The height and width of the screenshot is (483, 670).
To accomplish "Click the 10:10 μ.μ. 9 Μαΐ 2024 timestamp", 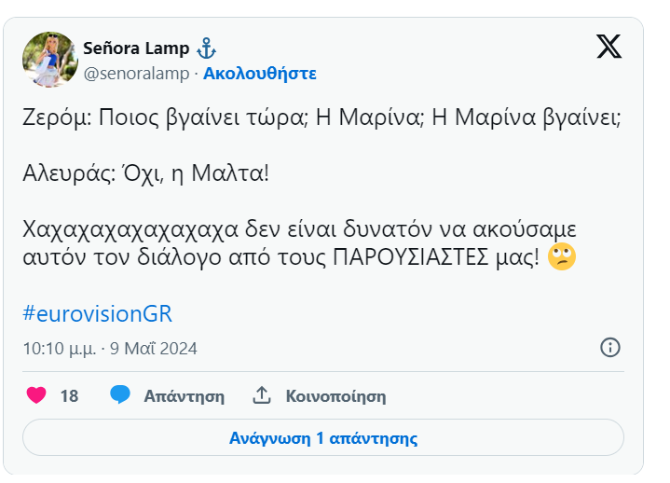I will tap(110, 349).
